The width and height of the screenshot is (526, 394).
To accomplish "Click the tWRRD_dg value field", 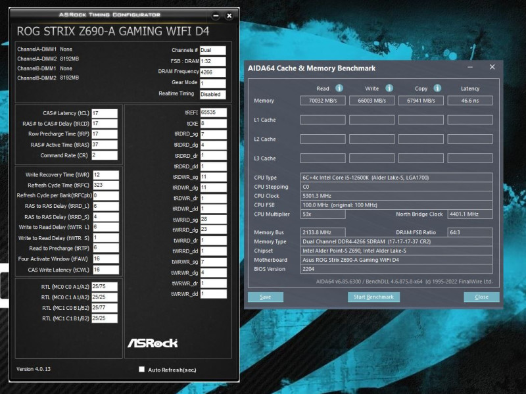I will pos(213,230).
